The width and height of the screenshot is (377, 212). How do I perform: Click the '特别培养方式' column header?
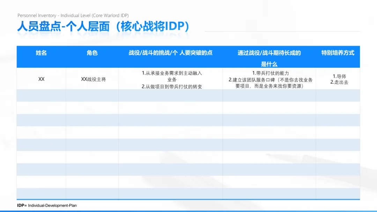338,53
